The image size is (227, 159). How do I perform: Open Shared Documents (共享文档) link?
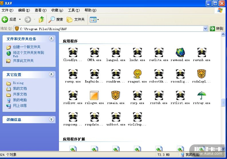click(x=20, y=94)
